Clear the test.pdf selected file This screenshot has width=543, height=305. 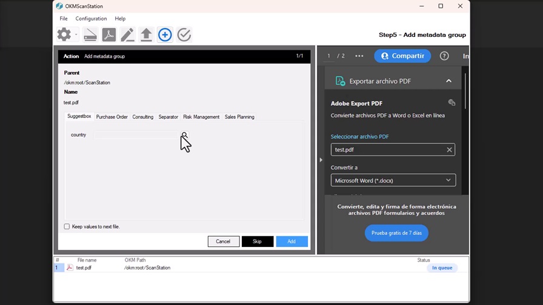pos(449,149)
